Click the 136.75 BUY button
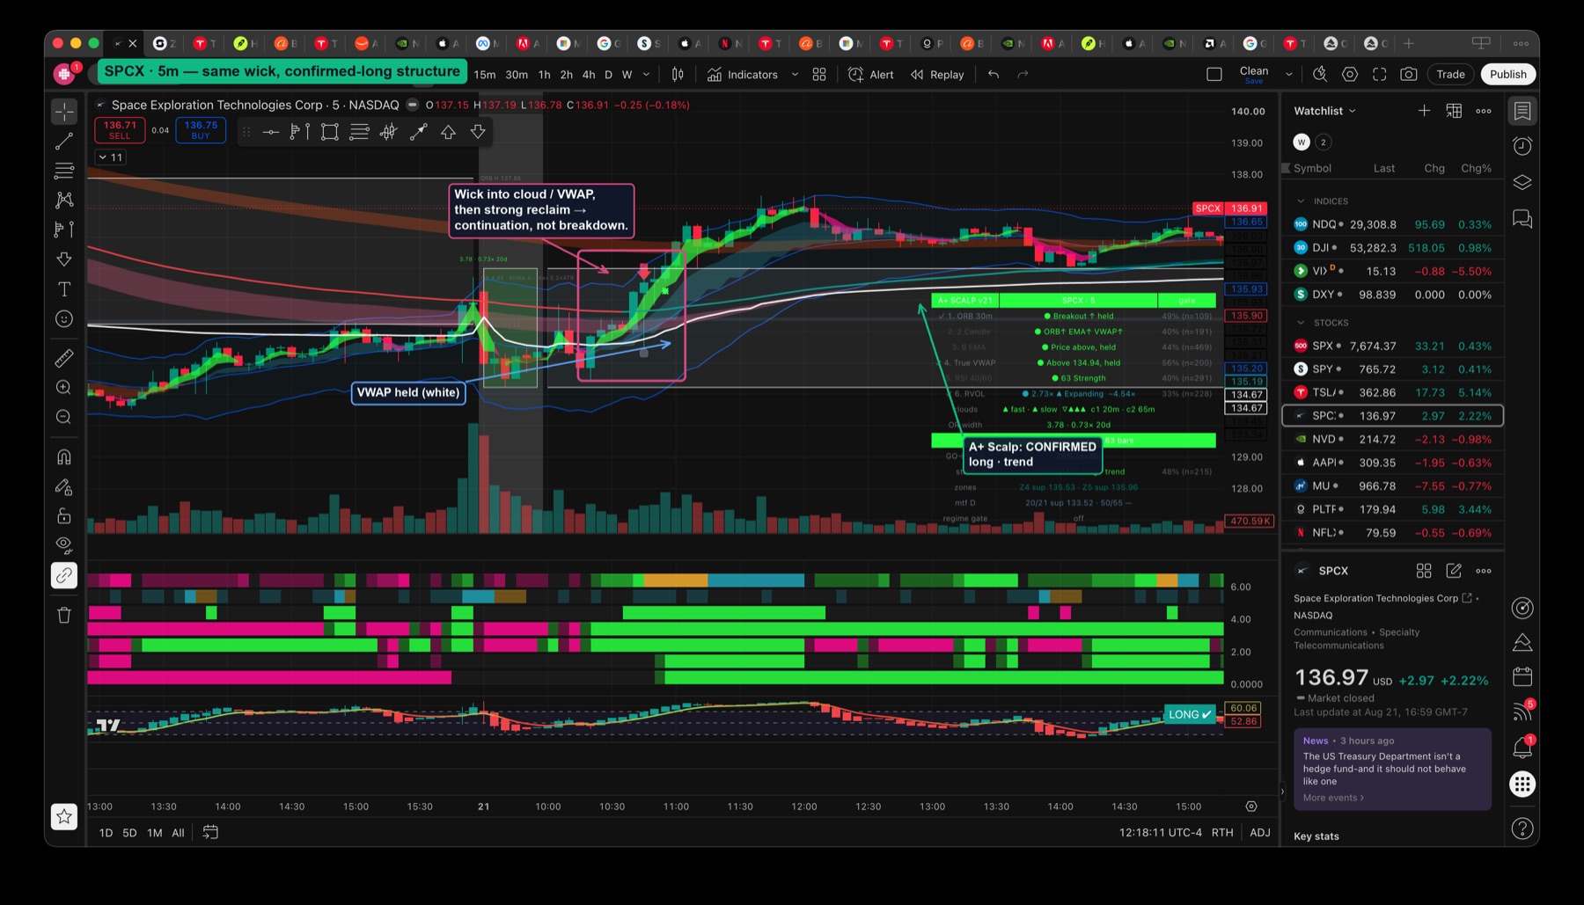This screenshot has width=1584, height=905. (x=201, y=130)
